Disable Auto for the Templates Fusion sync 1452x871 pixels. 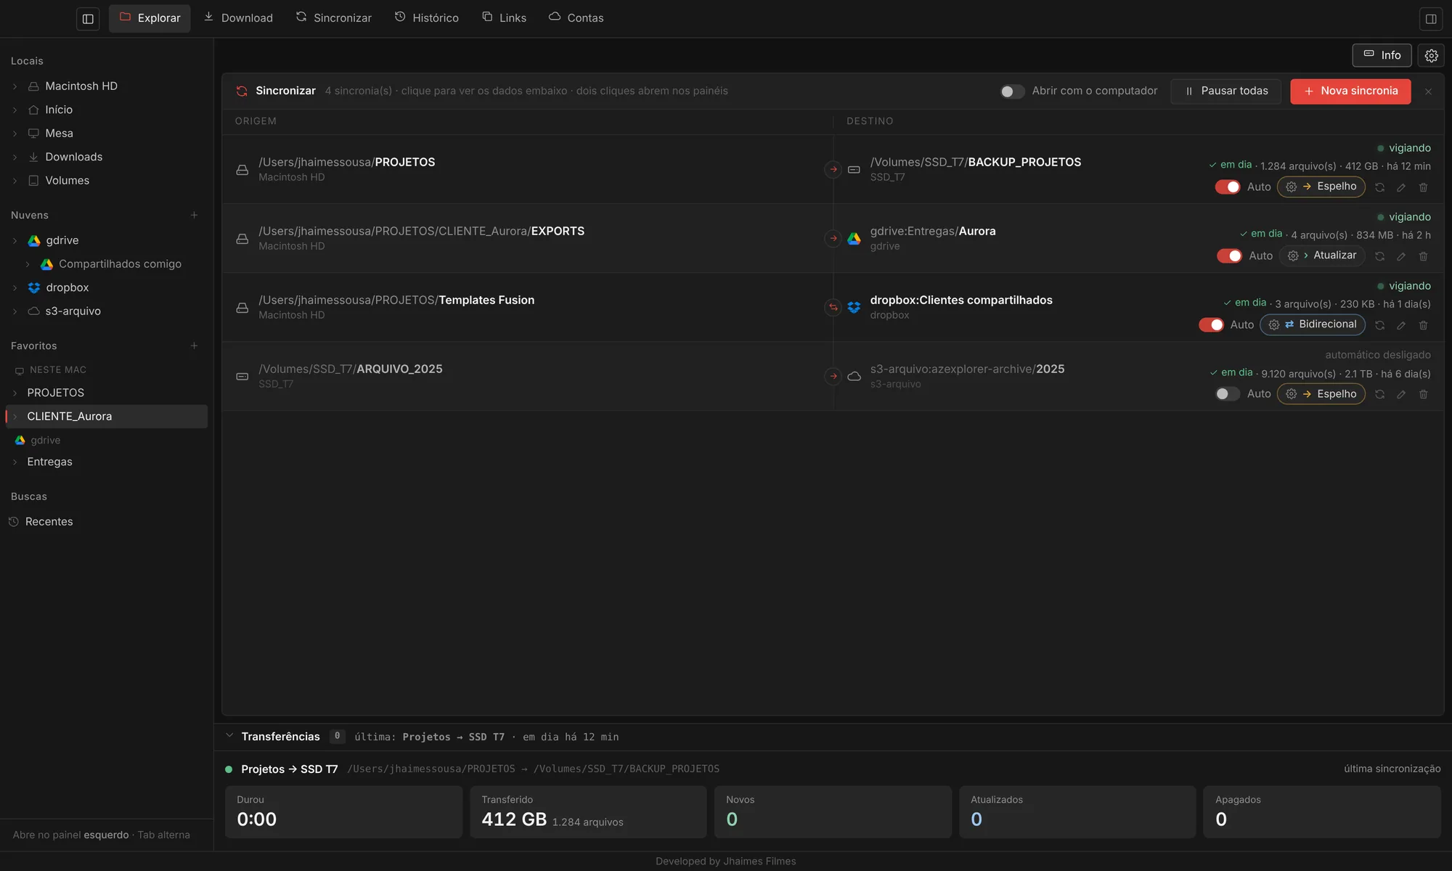pyautogui.click(x=1211, y=325)
